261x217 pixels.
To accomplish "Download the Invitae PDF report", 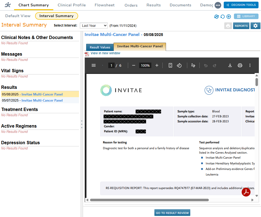I will [230, 65].
